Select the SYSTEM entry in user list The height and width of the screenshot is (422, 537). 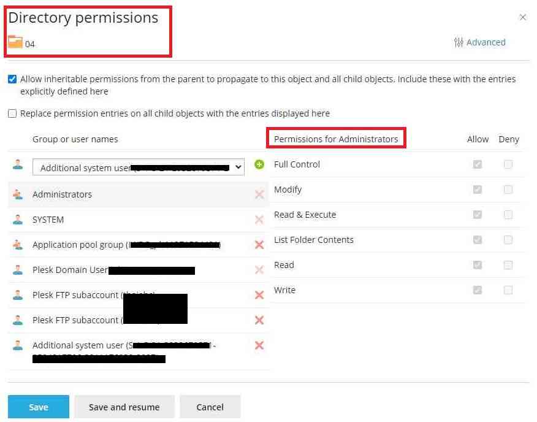coord(48,220)
